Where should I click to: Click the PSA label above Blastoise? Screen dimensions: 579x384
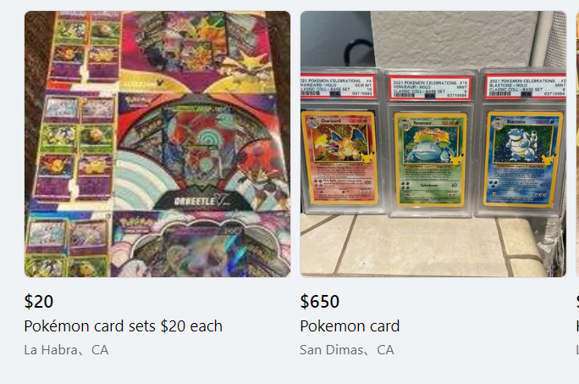[x=526, y=86]
